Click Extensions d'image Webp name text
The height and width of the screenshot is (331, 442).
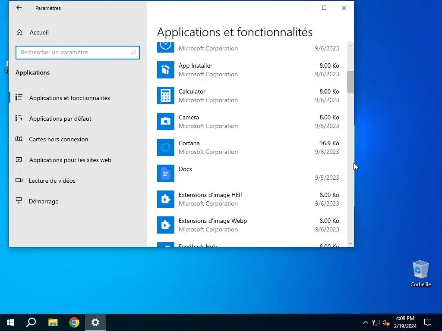tap(213, 221)
